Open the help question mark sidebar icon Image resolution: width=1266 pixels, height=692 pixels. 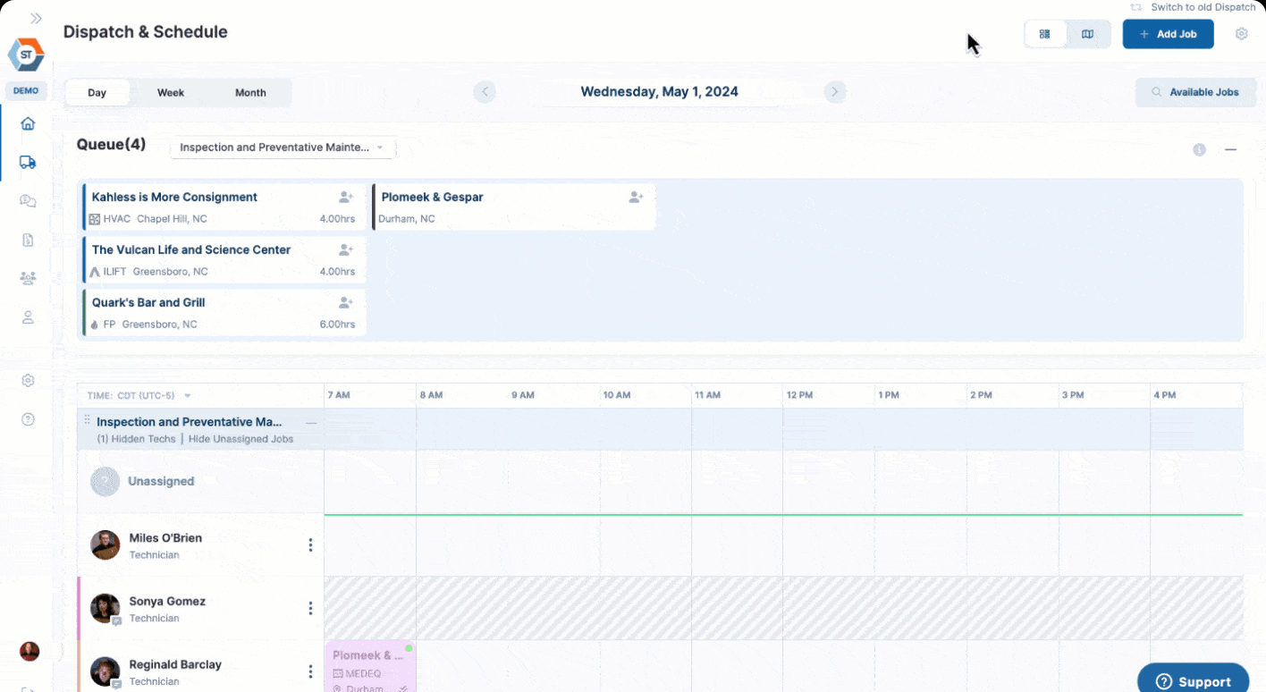pyautogui.click(x=28, y=419)
